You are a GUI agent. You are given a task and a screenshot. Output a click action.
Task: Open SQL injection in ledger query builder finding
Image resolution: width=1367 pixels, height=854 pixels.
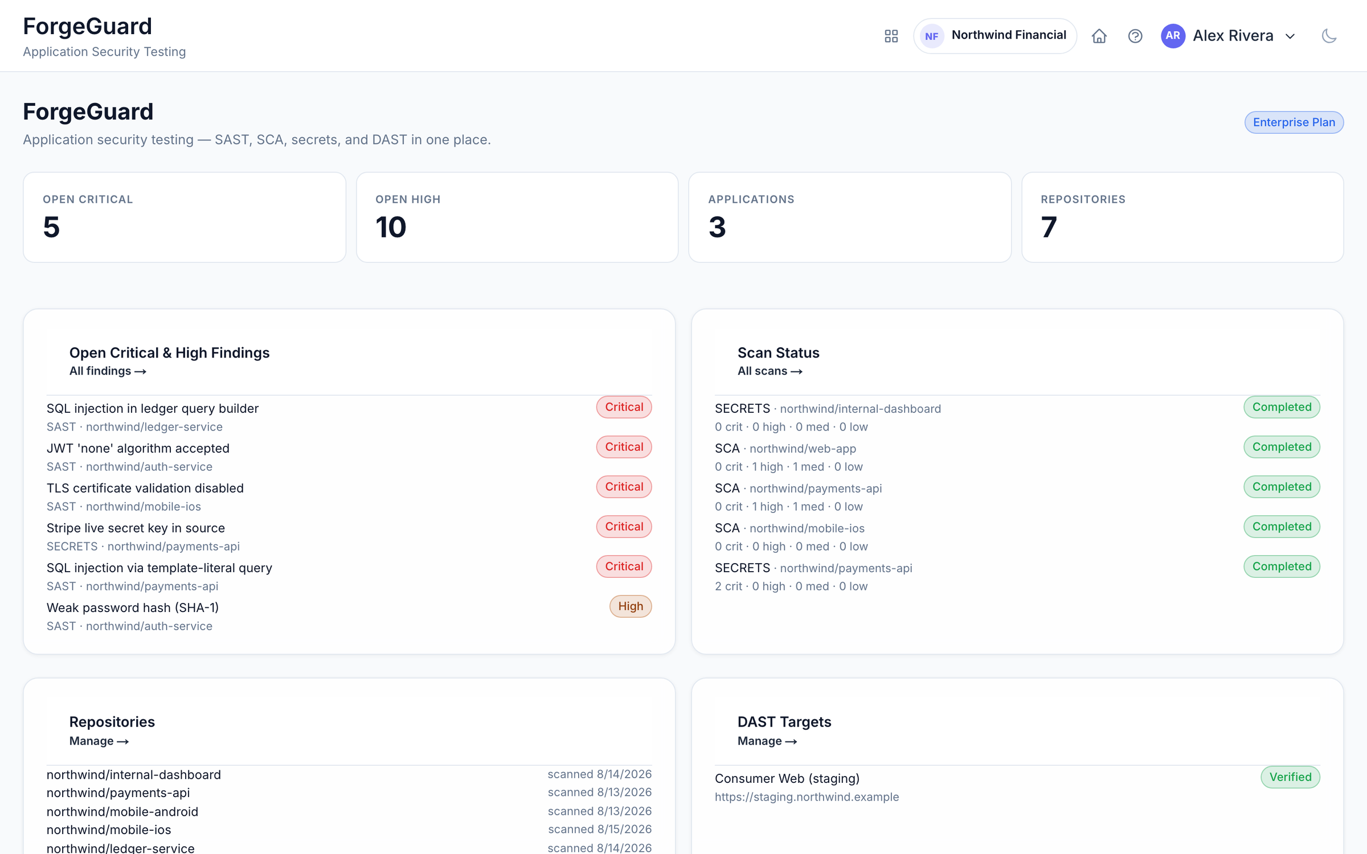[349, 417]
